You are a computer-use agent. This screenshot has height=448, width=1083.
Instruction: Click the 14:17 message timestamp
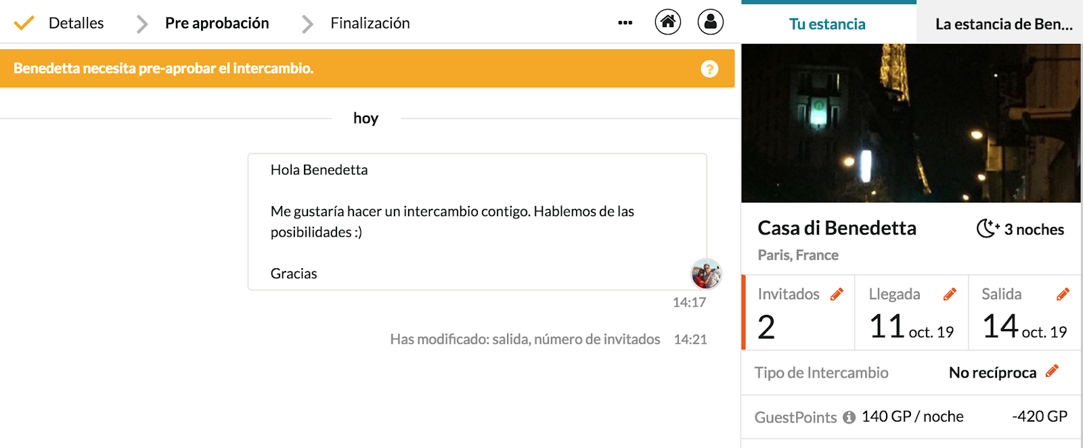pos(689,303)
